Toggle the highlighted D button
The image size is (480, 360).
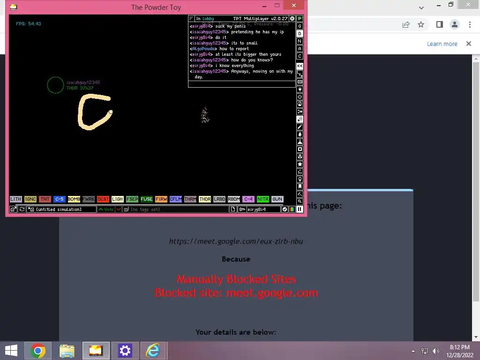(300, 34)
